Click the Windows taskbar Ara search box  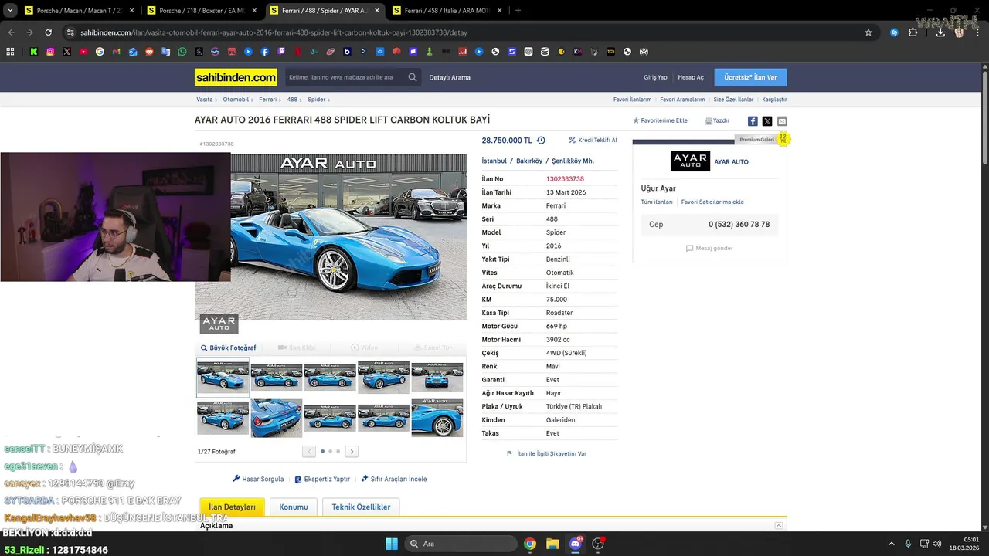pos(461,544)
